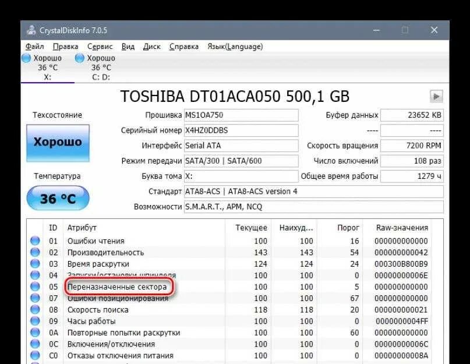Screen dimensions: 470x364
Task: Click the status orb for attribute 0A
Action: [x=35, y=333]
